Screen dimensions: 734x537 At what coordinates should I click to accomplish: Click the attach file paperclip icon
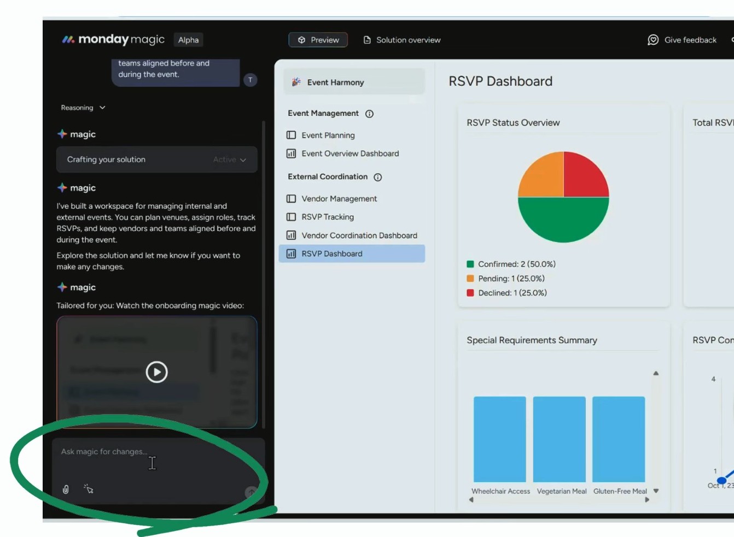[66, 489]
